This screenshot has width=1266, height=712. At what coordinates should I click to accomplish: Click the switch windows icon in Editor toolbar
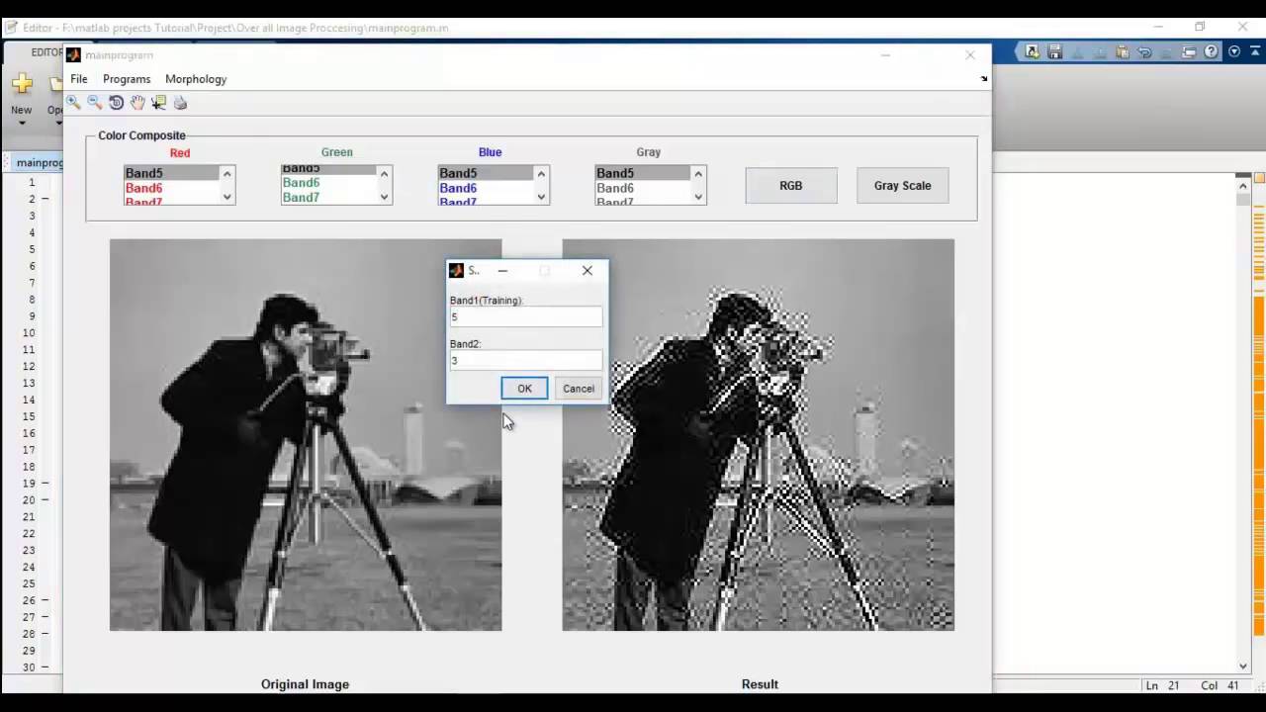pyautogui.click(x=1189, y=51)
